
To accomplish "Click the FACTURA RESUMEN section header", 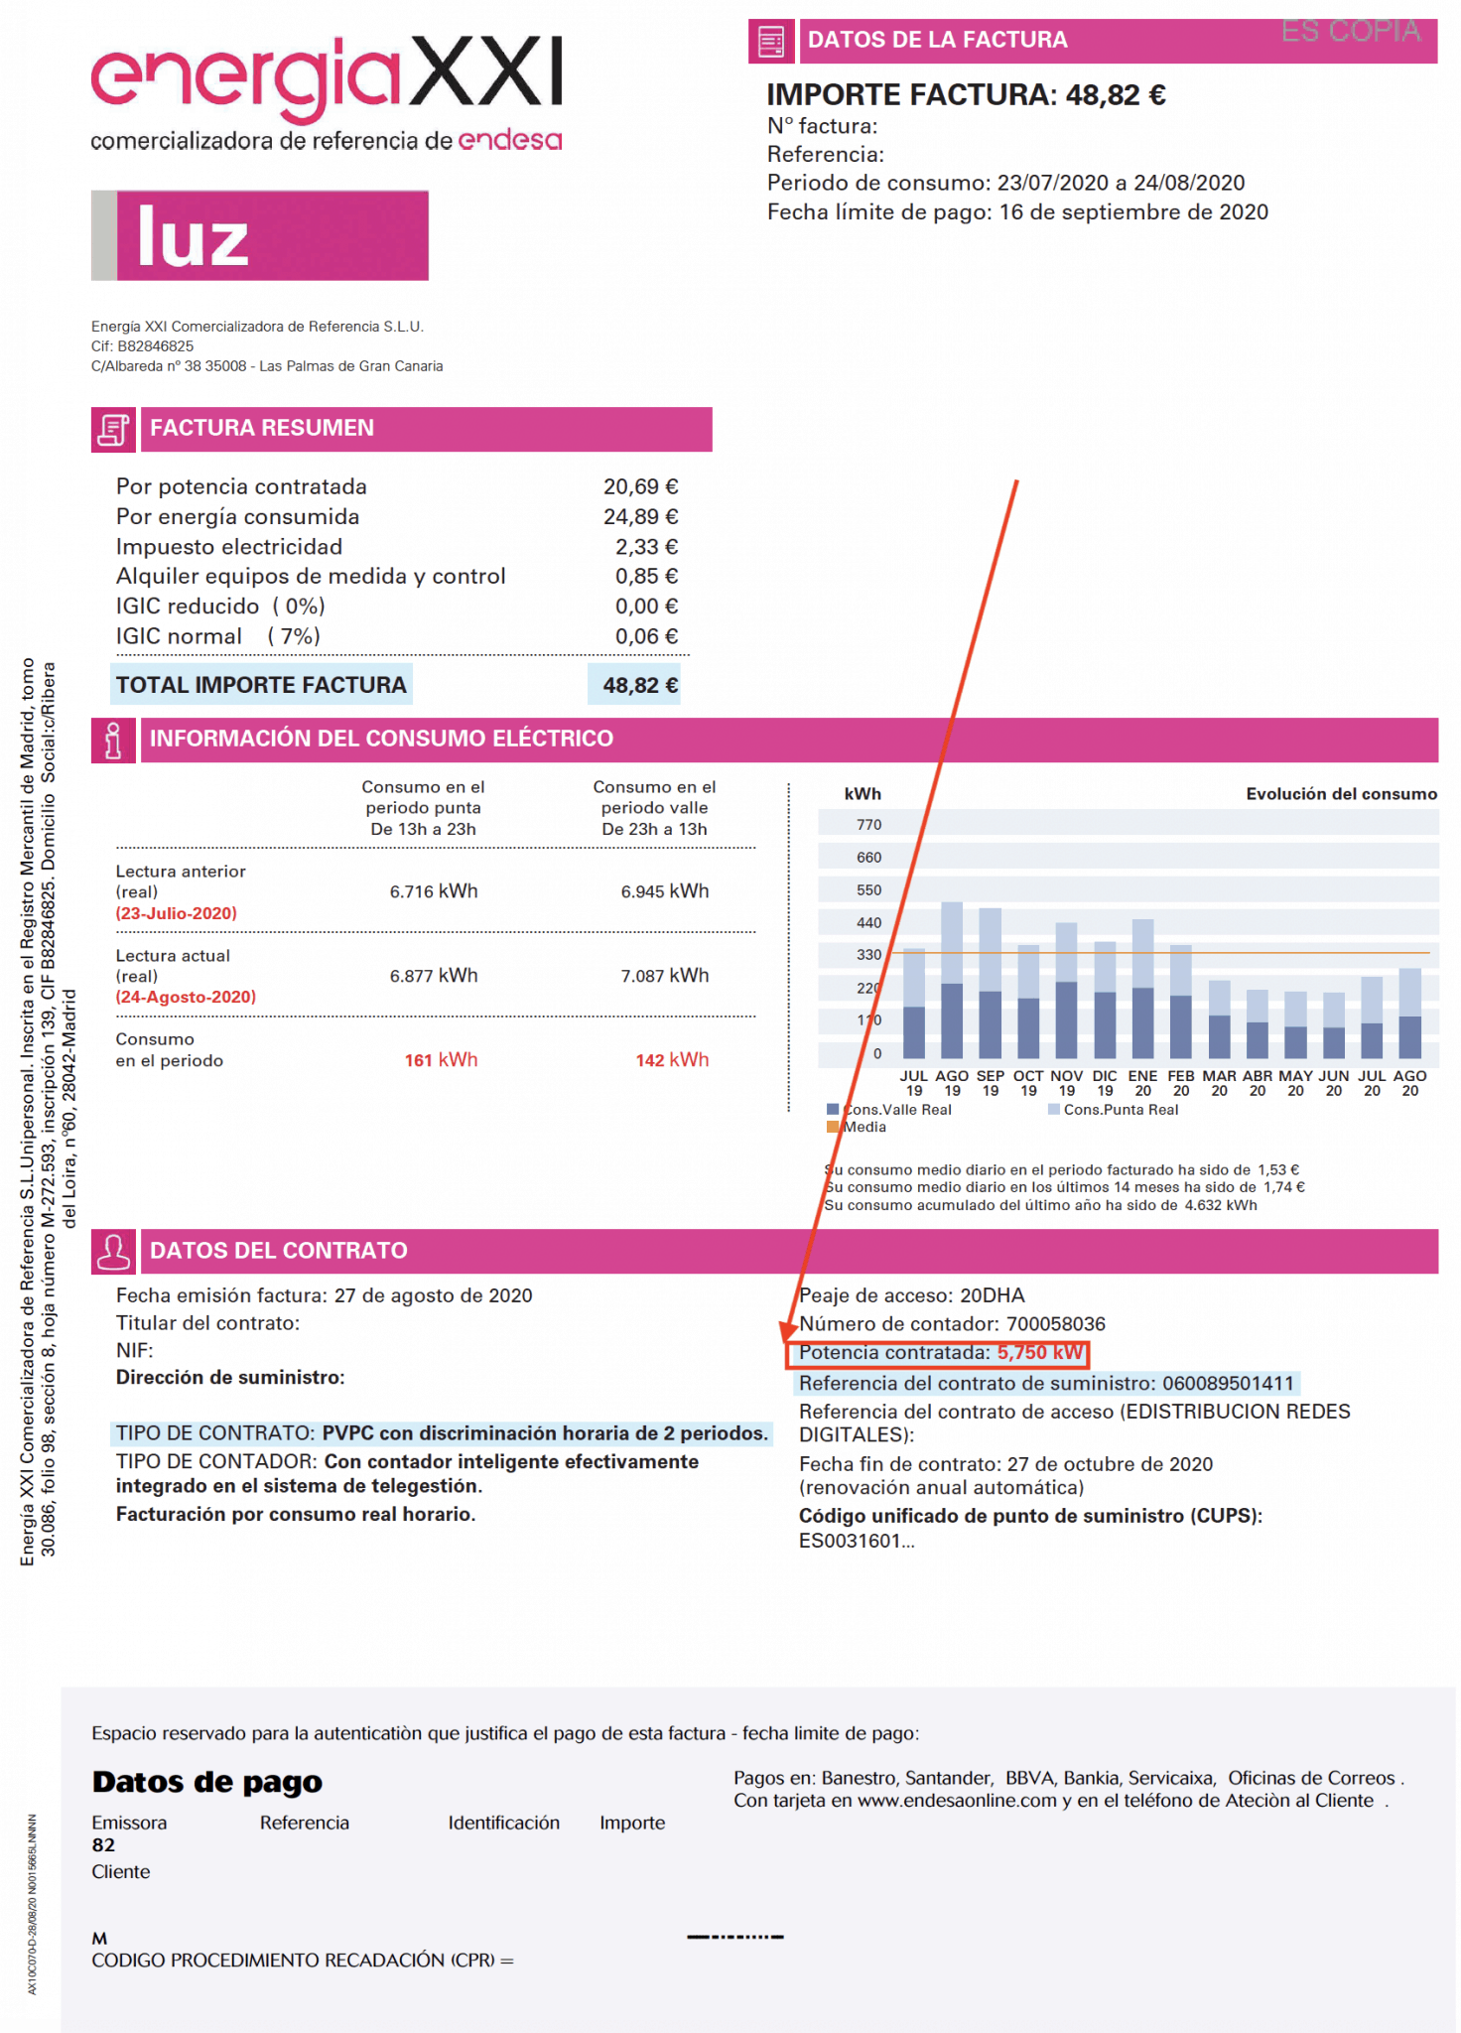I will (427, 429).
